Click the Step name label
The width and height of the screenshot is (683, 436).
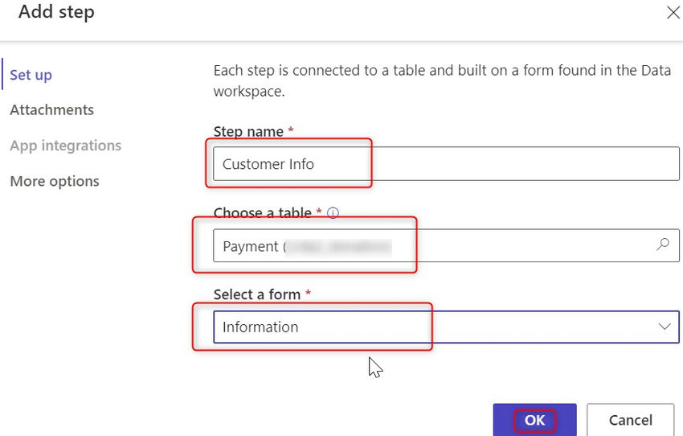coord(248,132)
